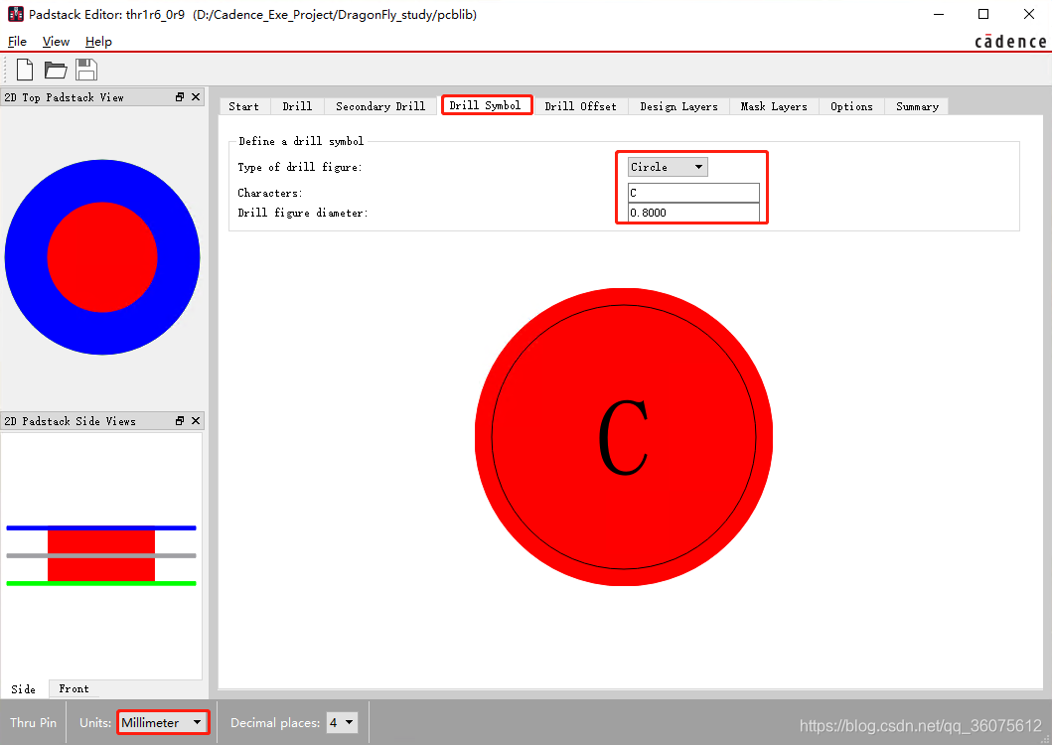Switch to the Drill Offset tab
The height and width of the screenshot is (745, 1052).
pyautogui.click(x=580, y=106)
